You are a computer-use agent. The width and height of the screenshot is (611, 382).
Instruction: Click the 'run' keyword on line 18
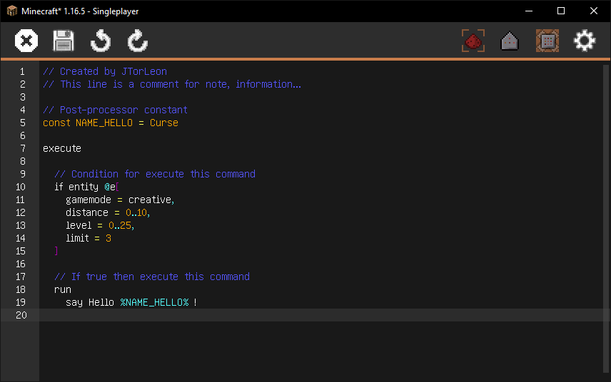coord(63,289)
